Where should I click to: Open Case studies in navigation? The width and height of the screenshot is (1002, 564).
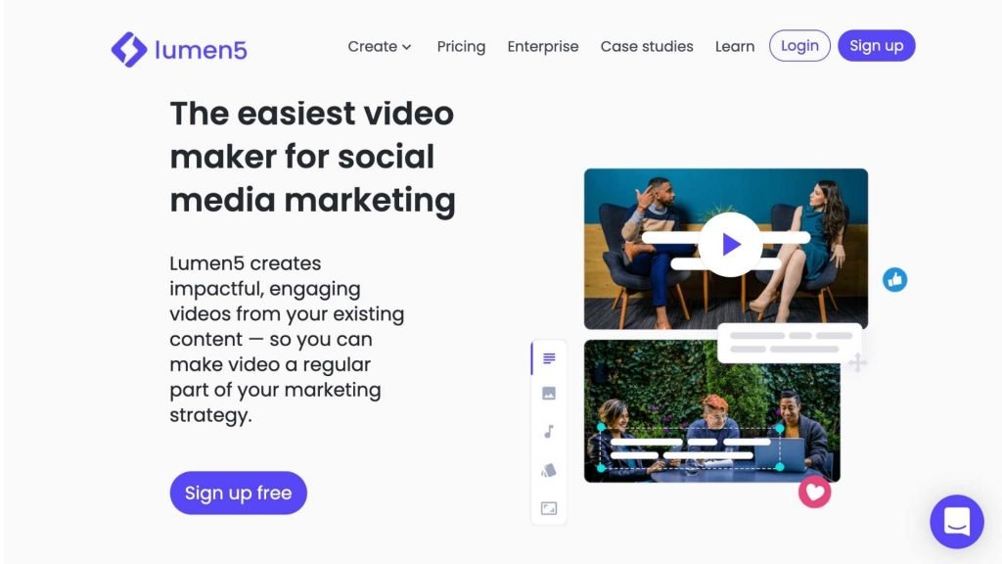[x=647, y=47]
